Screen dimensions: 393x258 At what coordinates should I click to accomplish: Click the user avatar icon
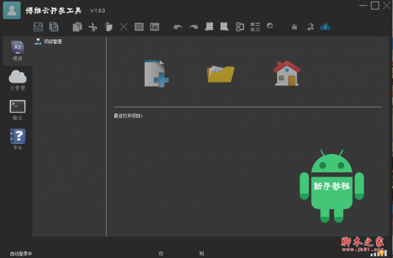point(12,10)
